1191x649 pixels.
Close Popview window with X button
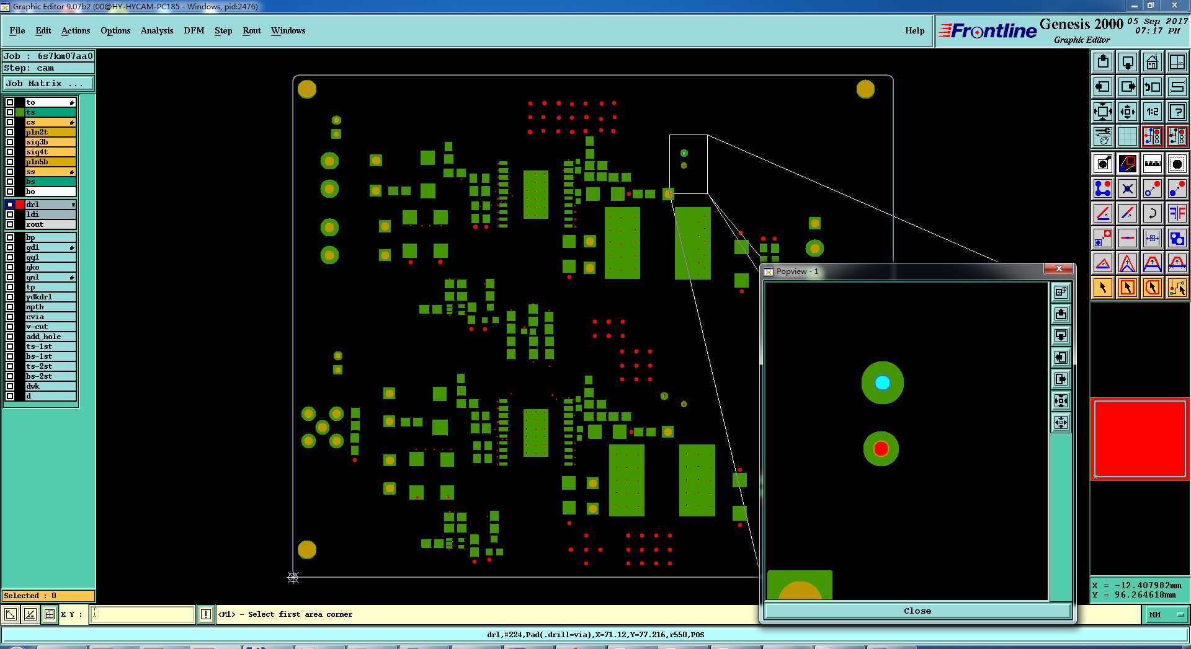click(1059, 269)
